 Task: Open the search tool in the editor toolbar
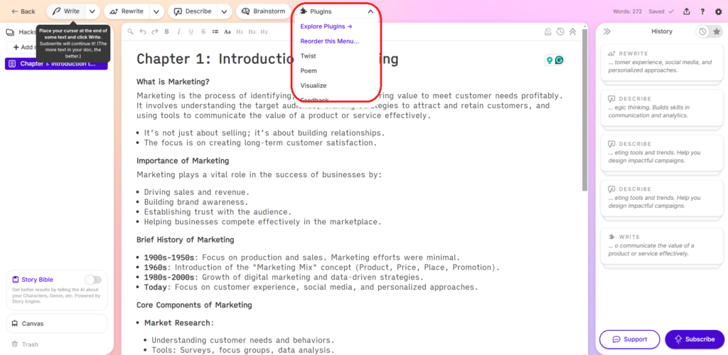tap(131, 31)
